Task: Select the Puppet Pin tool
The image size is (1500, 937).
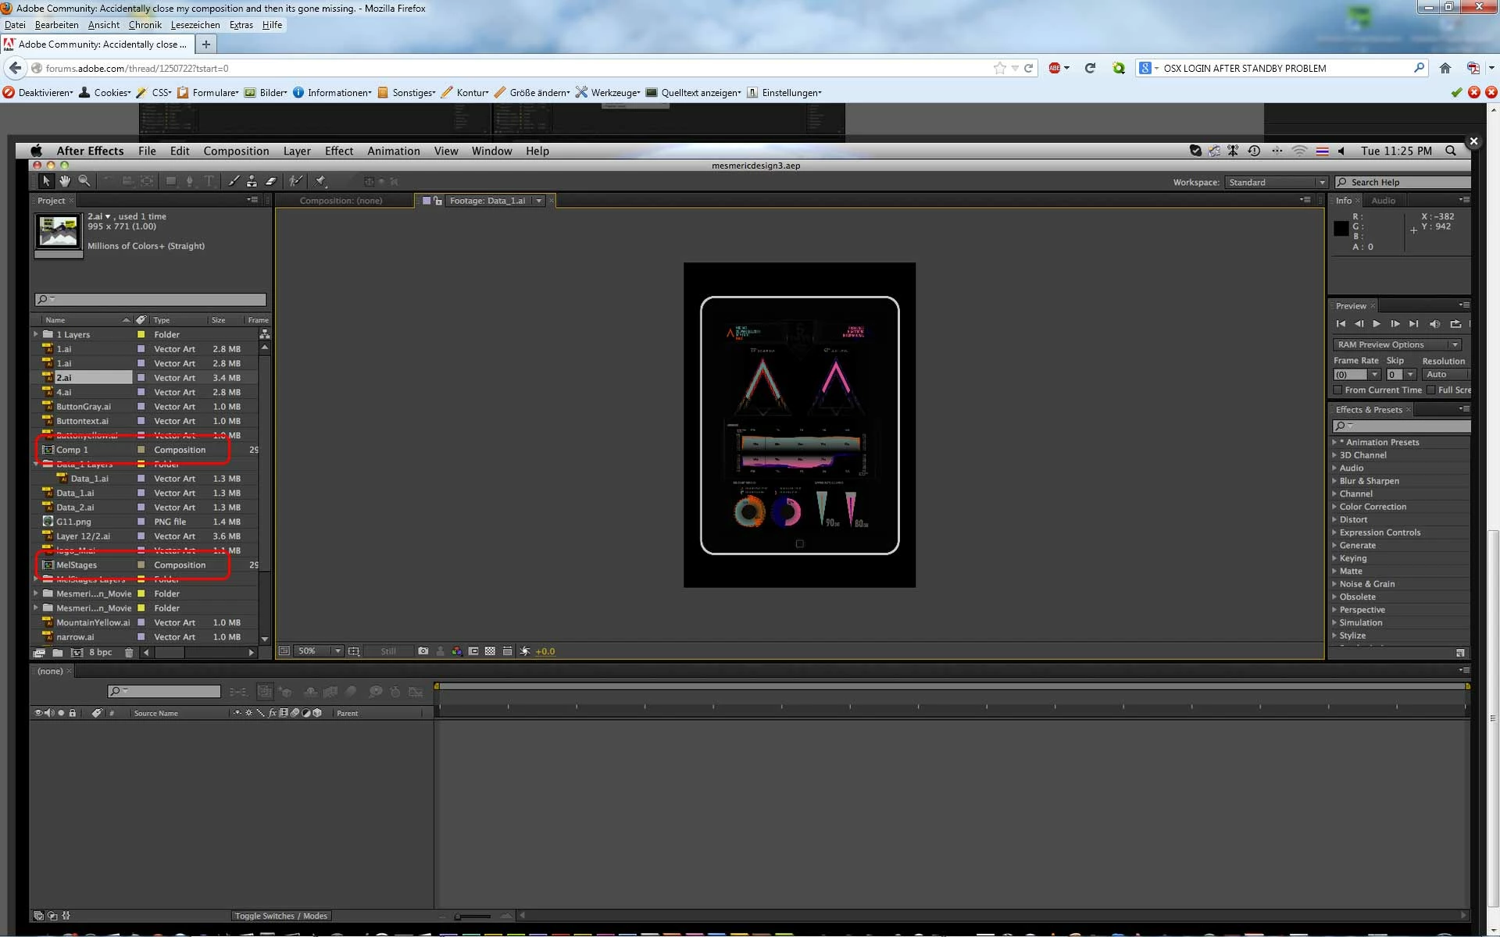Action: [x=320, y=181]
